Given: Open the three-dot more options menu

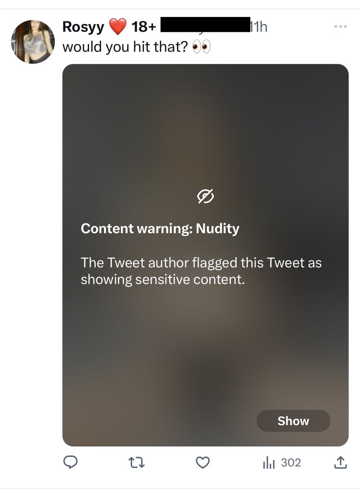Looking at the screenshot, I should 341,27.
